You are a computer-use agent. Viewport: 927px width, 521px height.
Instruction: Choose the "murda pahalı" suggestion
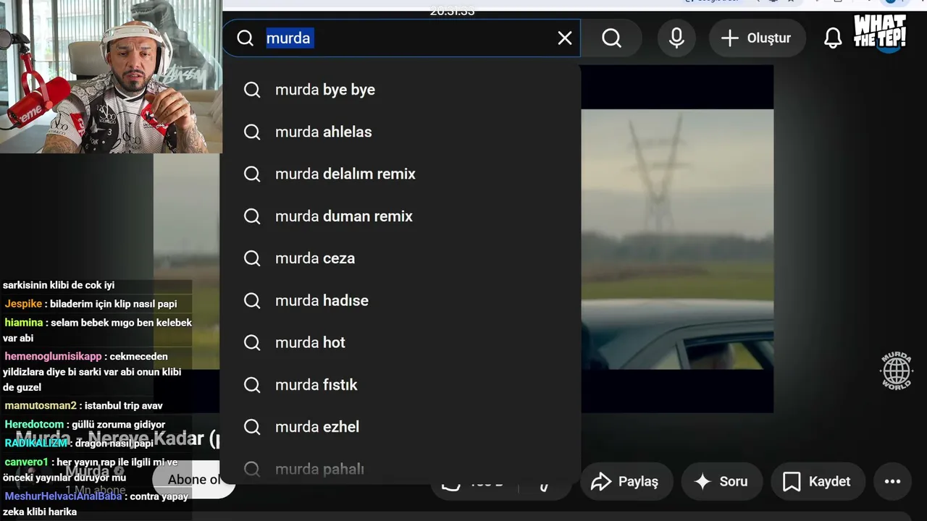[400, 469]
